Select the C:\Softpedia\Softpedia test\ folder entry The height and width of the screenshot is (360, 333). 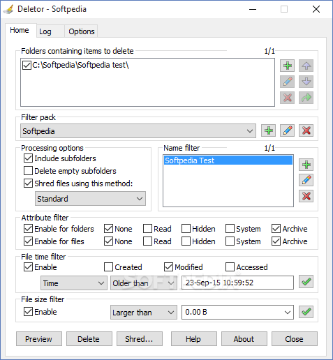pos(80,65)
